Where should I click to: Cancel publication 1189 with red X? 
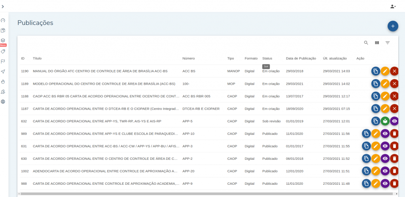[394, 83]
